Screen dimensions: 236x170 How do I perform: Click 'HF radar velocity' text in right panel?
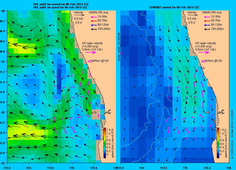(x=206, y=43)
